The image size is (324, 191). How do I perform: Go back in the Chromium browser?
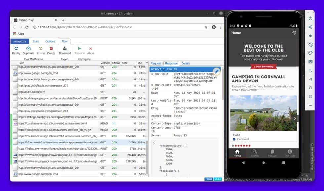[x=14, y=27]
